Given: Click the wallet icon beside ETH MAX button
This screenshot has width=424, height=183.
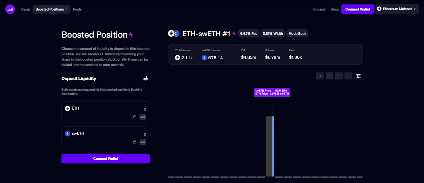Looking at the screenshot, I should click(134, 117).
